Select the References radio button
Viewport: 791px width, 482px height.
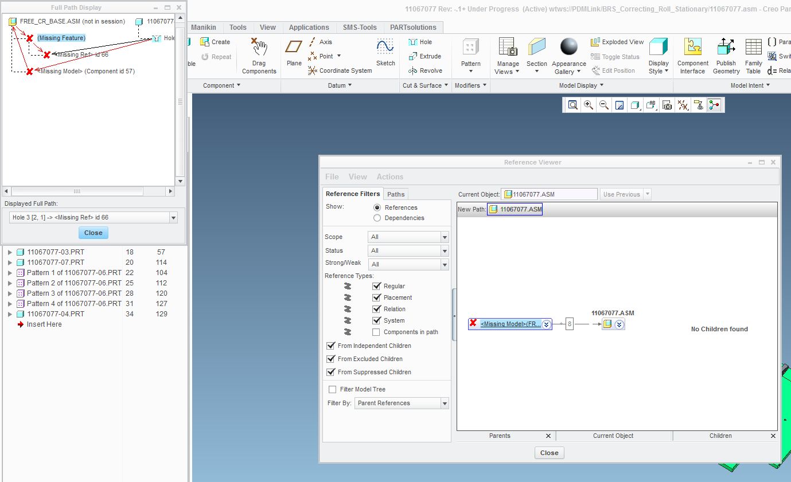click(x=377, y=207)
